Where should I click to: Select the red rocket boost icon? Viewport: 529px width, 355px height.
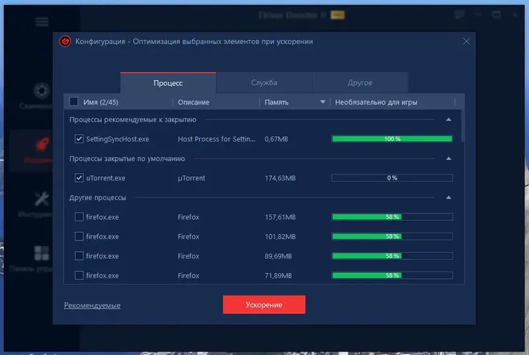click(42, 144)
